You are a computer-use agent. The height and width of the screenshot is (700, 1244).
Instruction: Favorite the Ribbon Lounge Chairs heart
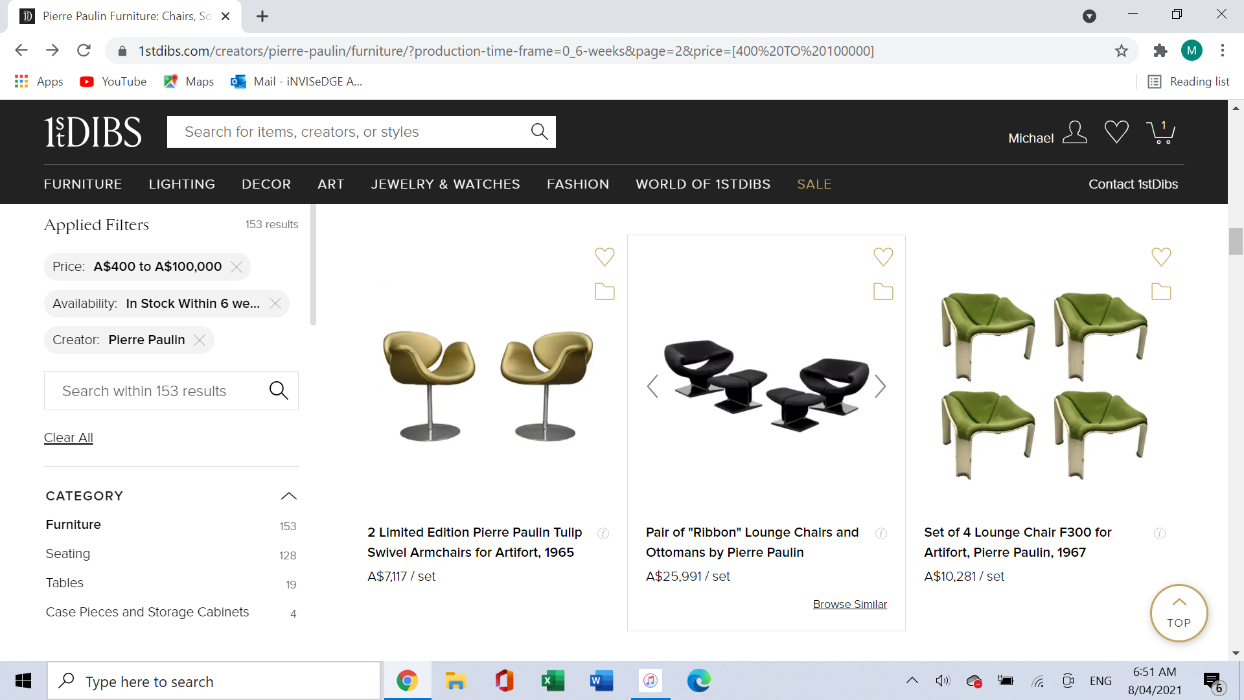[x=883, y=257]
